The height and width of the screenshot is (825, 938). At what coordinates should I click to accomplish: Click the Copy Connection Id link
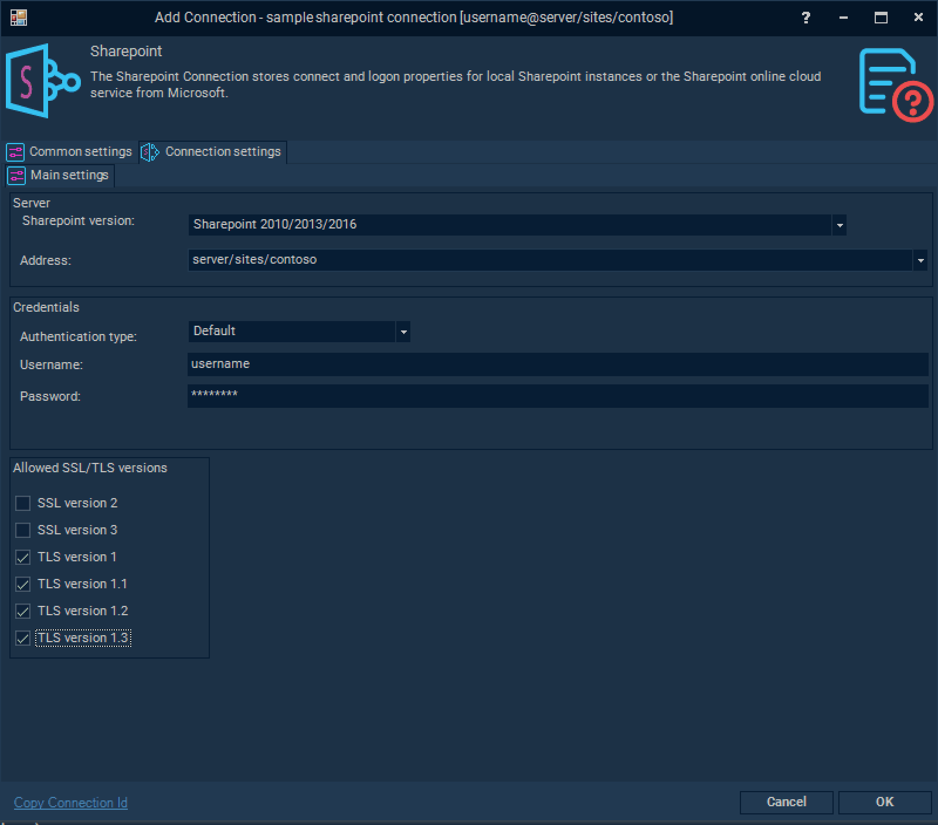70,803
